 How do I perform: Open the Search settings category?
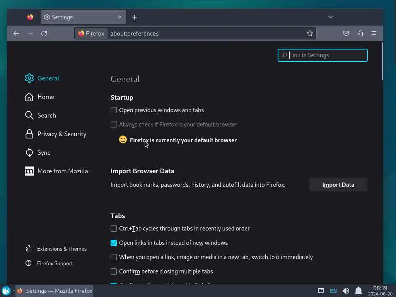coord(40,115)
